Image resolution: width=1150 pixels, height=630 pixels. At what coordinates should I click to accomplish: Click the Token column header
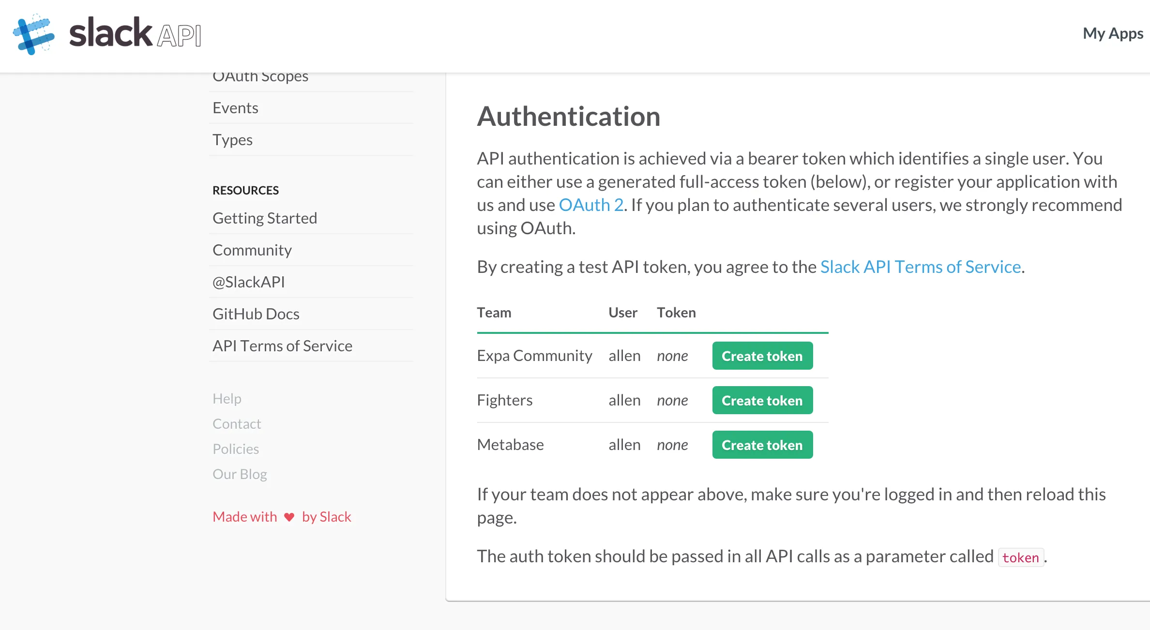676,312
